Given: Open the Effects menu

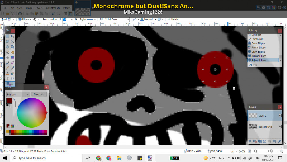Looking at the screenshot, I should coord(67,8).
